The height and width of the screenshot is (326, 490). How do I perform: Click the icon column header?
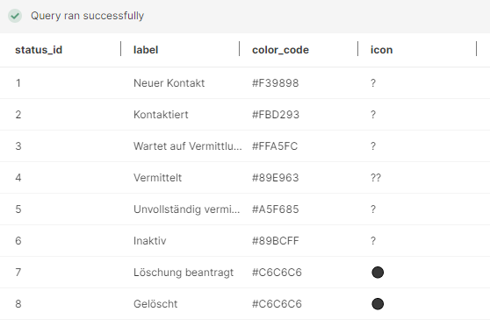(381, 50)
